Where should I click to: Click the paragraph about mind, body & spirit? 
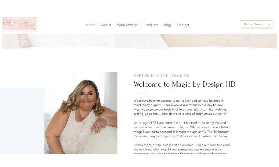[180, 107]
